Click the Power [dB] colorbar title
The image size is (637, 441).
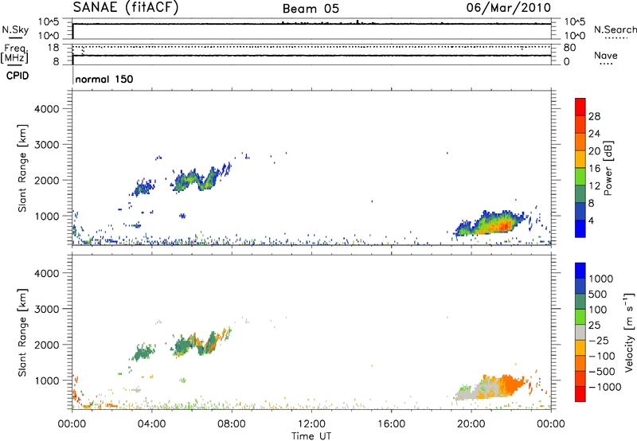tap(608, 168)
